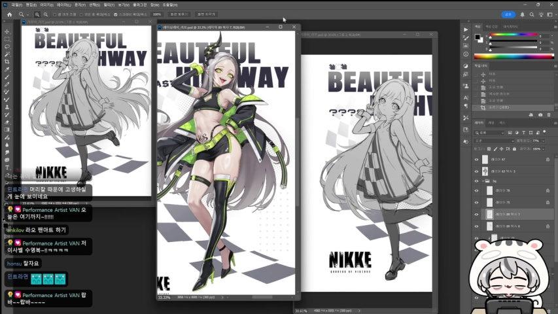Viewport: 558px width, 314px height.
Task: Select the Eyedropper tool
Action: tap(7, 69)
